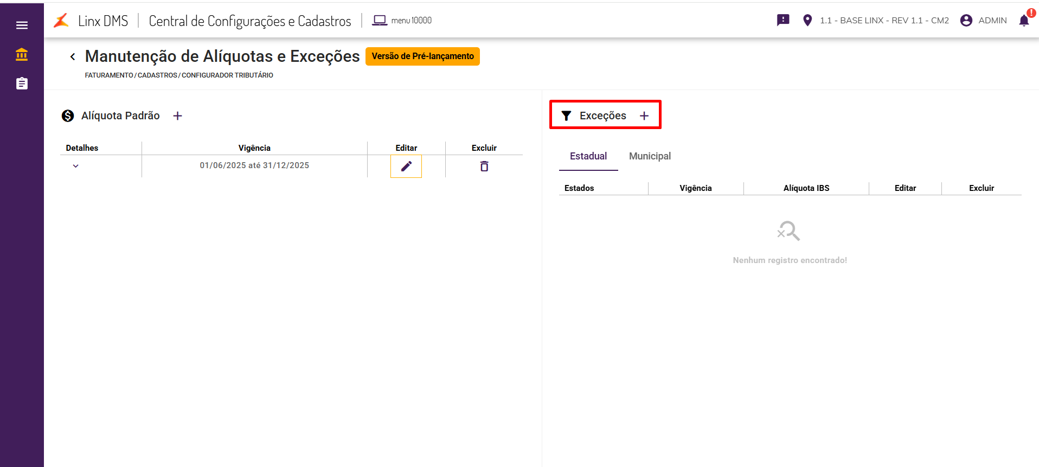
Task: Open notifications bell icon
Action: pyautogui.click(x=1024, y=21)
